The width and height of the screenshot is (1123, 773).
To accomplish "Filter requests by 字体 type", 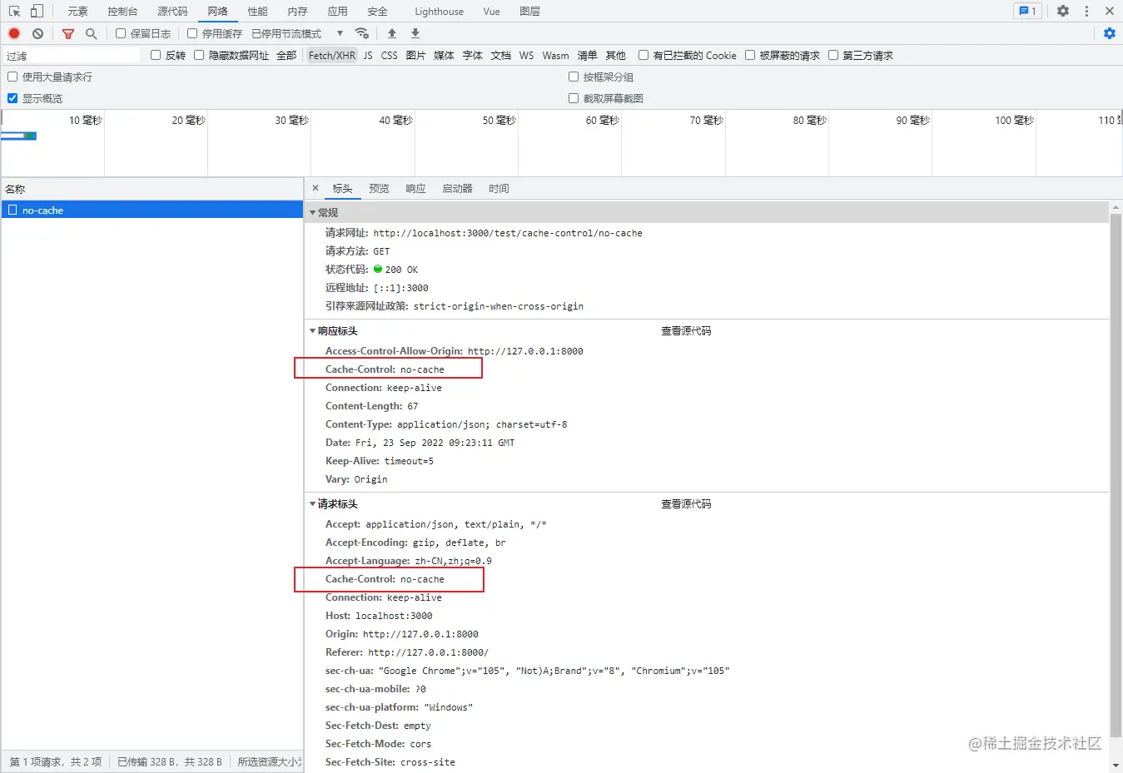I will pos(472,55).
